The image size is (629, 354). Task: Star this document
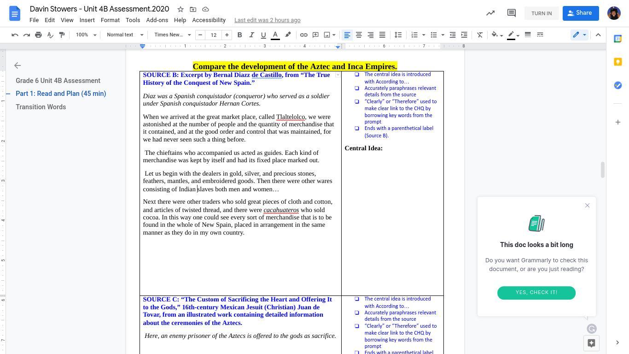pyautogui.click(x=181, y=9)
